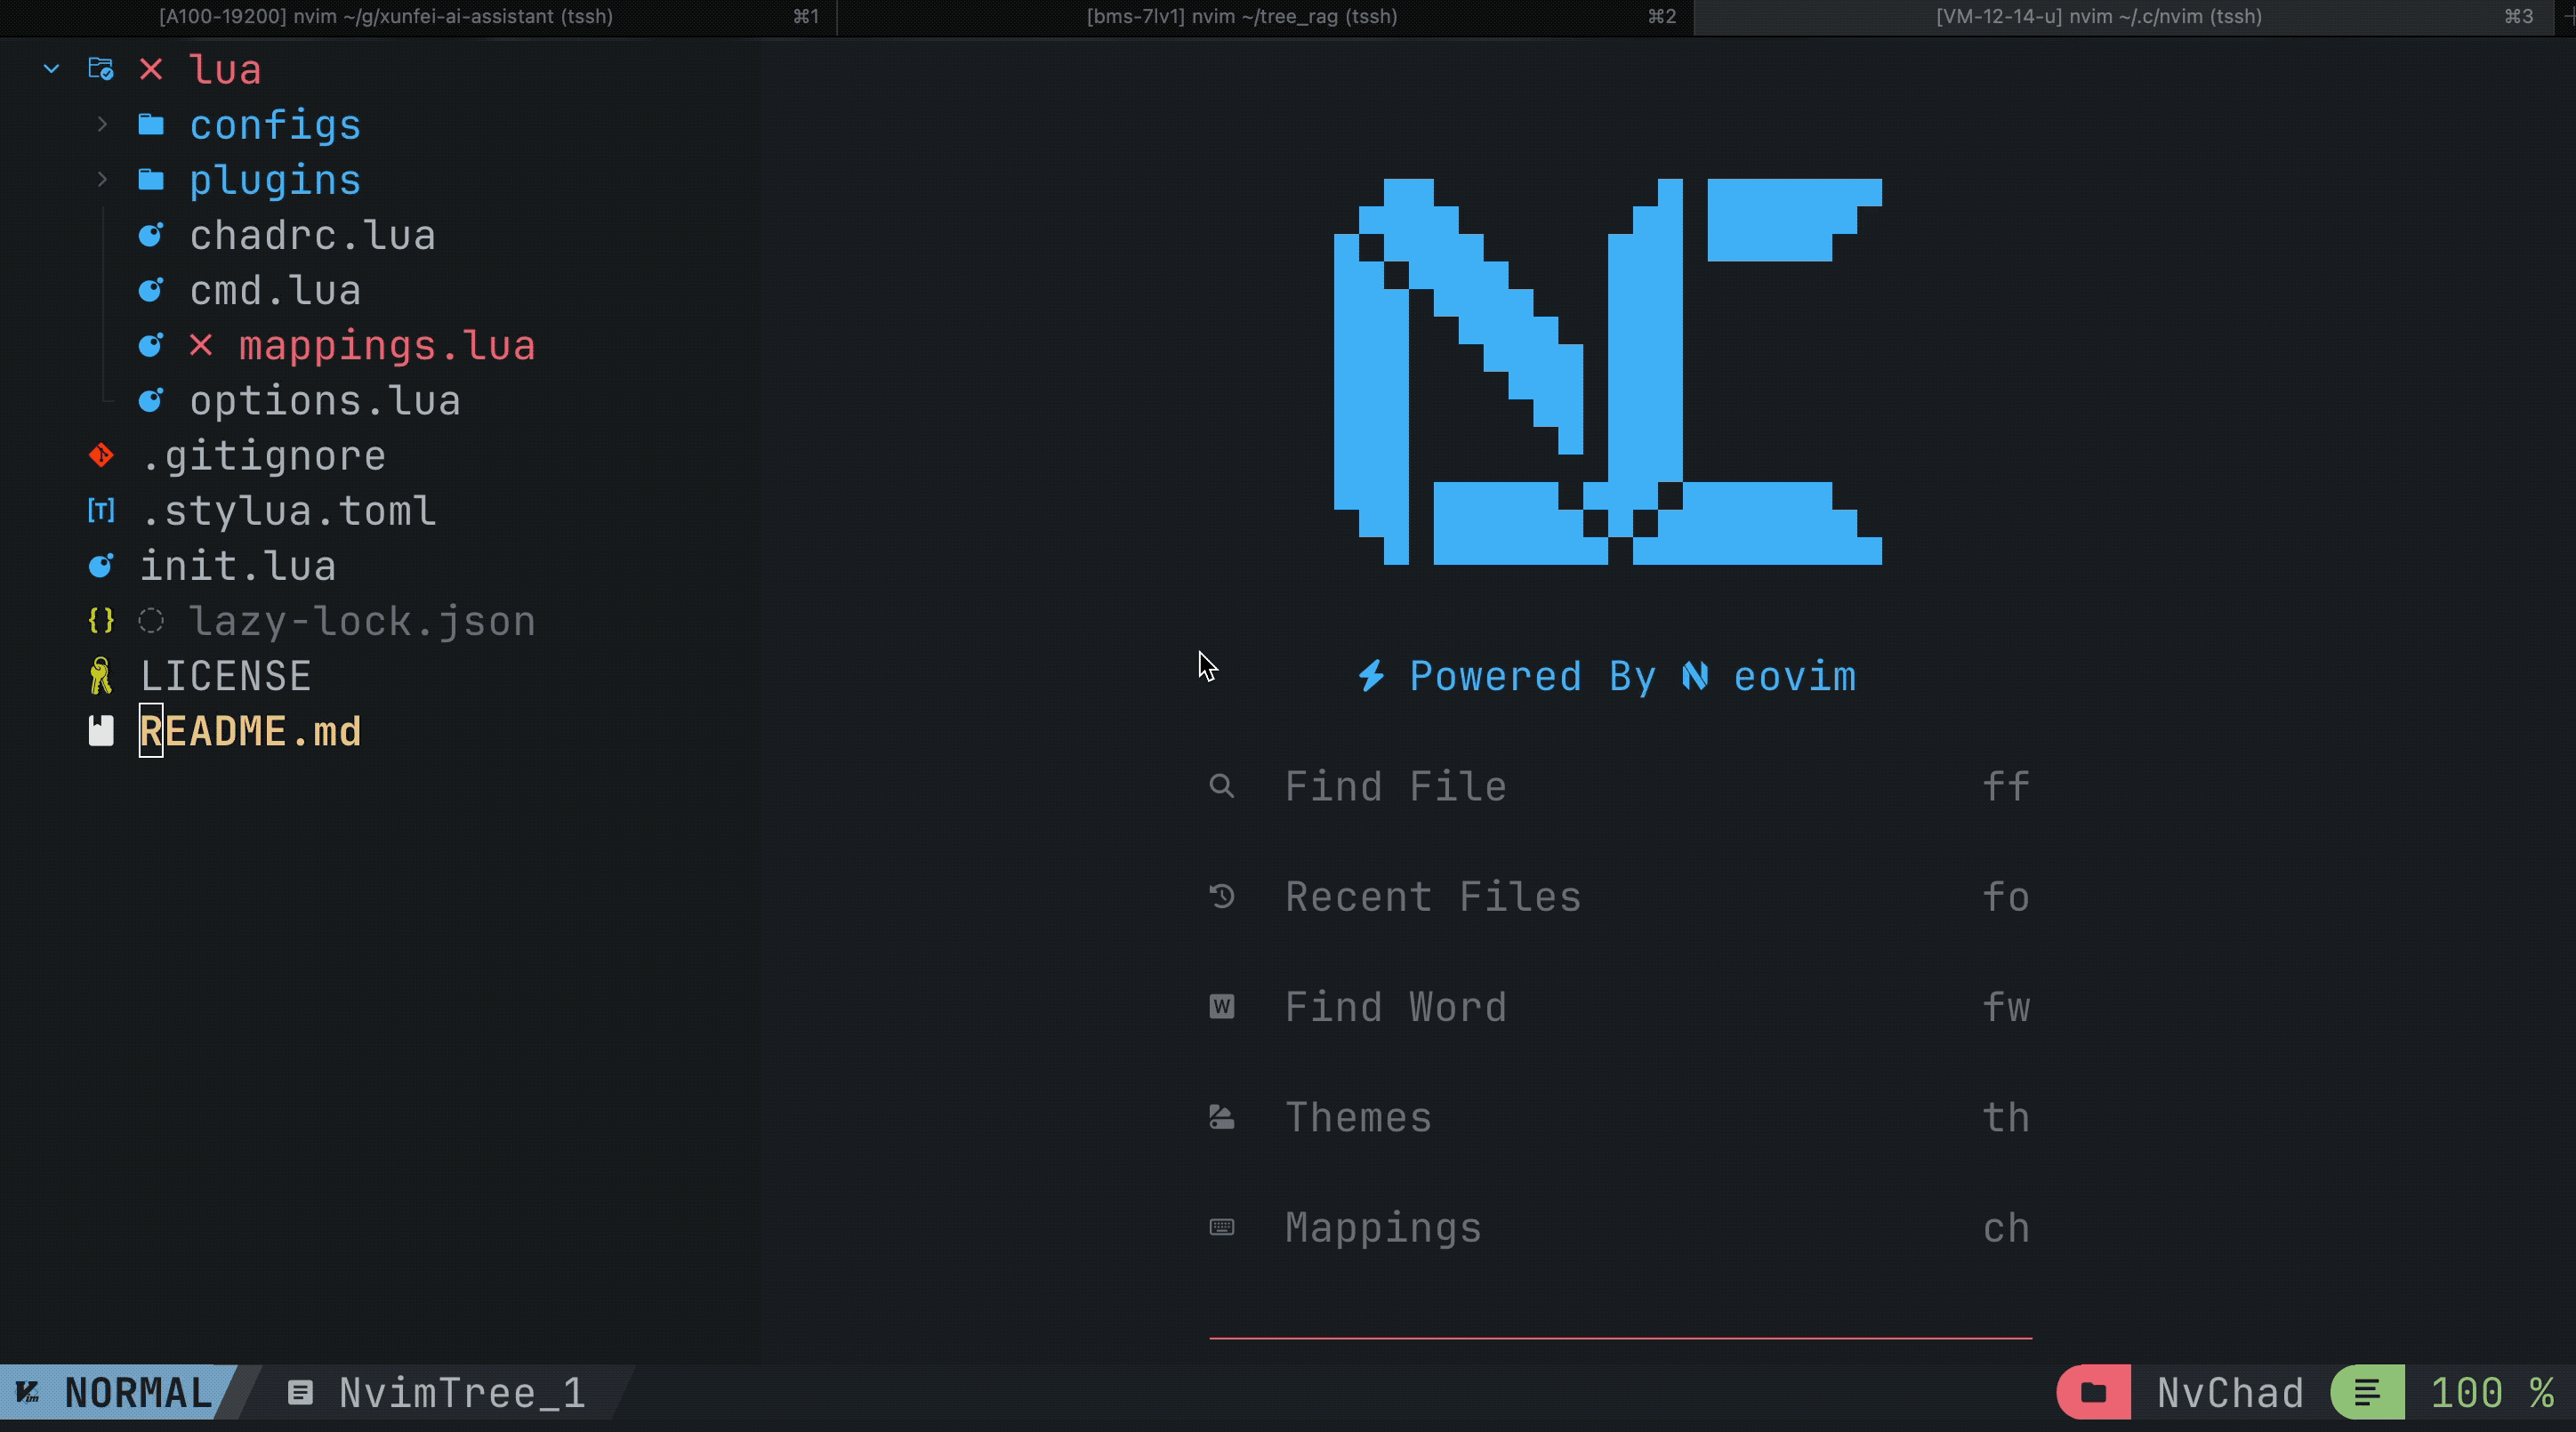Select the LICENSE file
The width and height of the screenshot is (2576, 1432).
[226, 676]
